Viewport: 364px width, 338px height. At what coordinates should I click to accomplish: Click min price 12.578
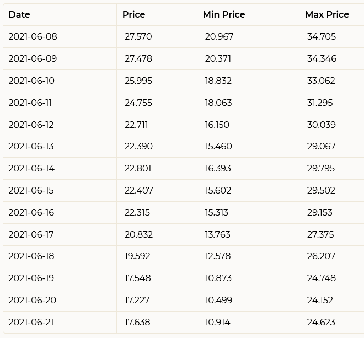tap(217, 256)
